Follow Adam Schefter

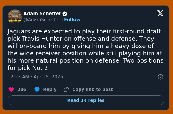(72, 20)
